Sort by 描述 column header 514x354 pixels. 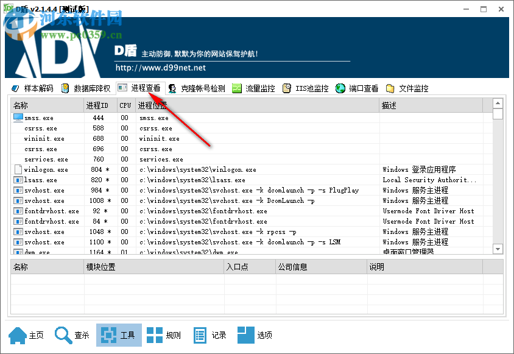pyautogui.click(x=431, y=105)
